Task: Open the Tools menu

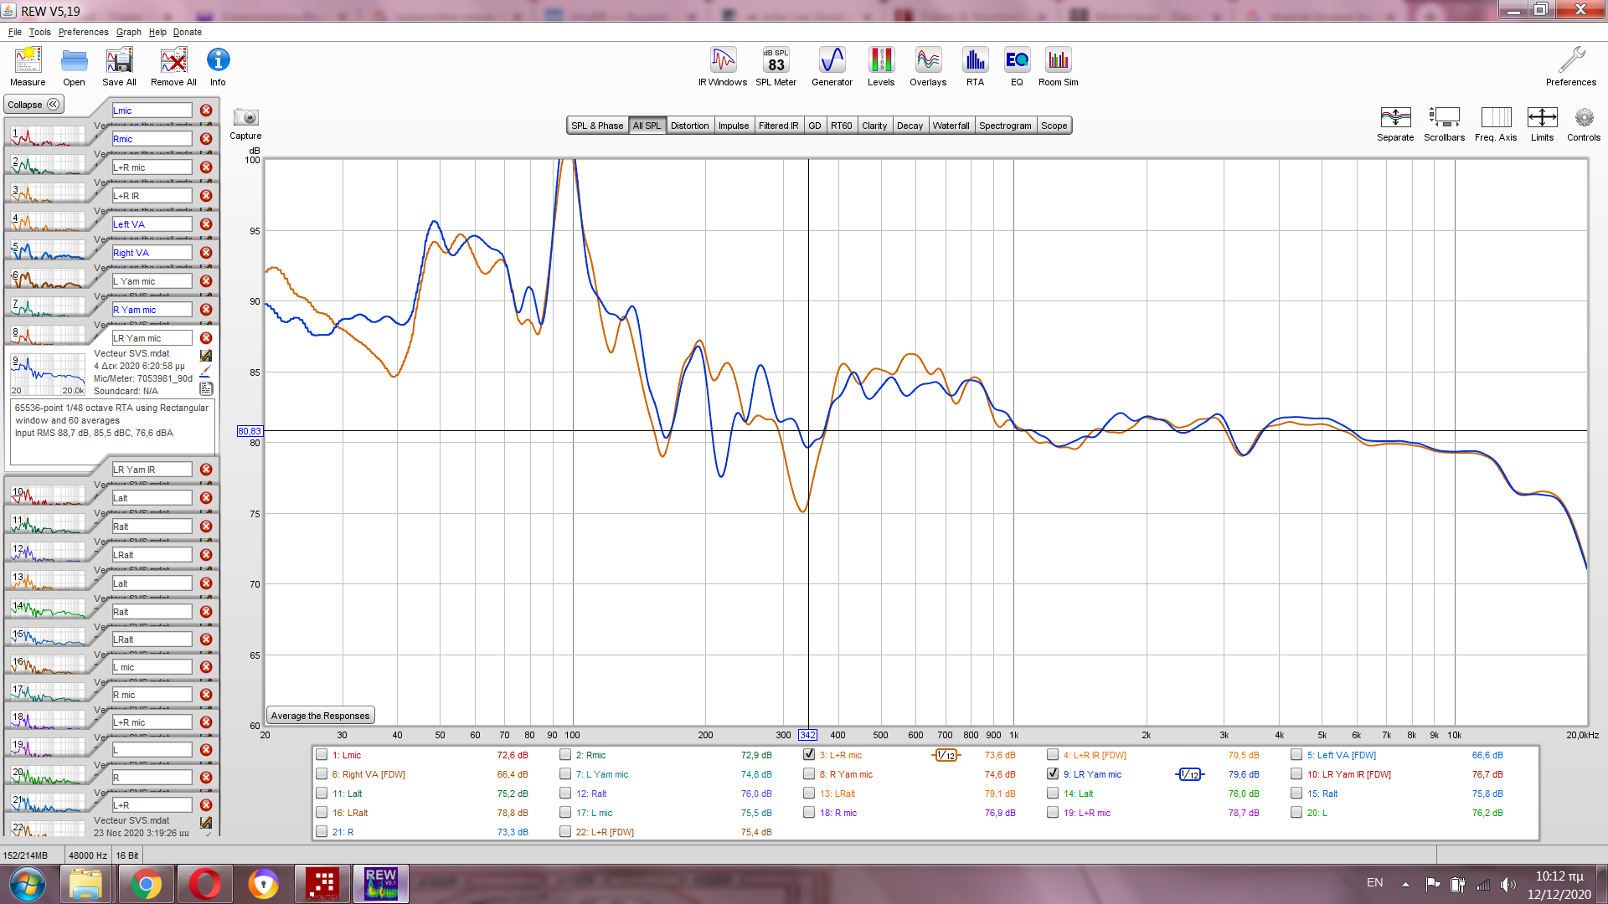Action: click(39, 32)
